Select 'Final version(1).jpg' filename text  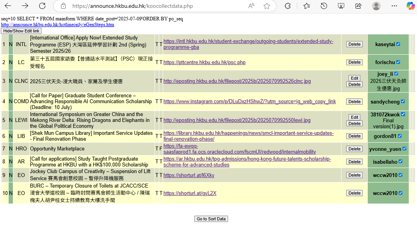click(388, 123)
